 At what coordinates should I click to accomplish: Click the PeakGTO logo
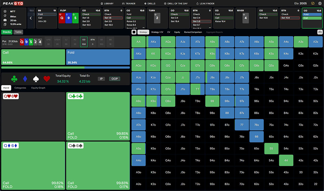tap(12, 3)
